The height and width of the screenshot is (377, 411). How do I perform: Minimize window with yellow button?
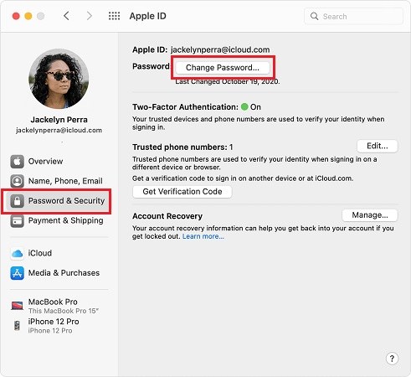coord(28,16)
